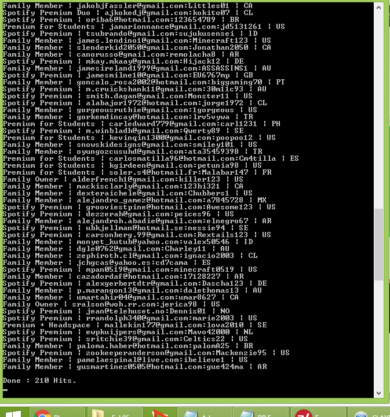Viewport: 390px width, 417px height.
Task: Click the vertical scrollbar thumb
Action: (378, 245)
